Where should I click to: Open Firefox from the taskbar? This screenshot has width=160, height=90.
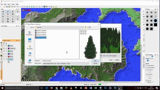coord(51,88)
